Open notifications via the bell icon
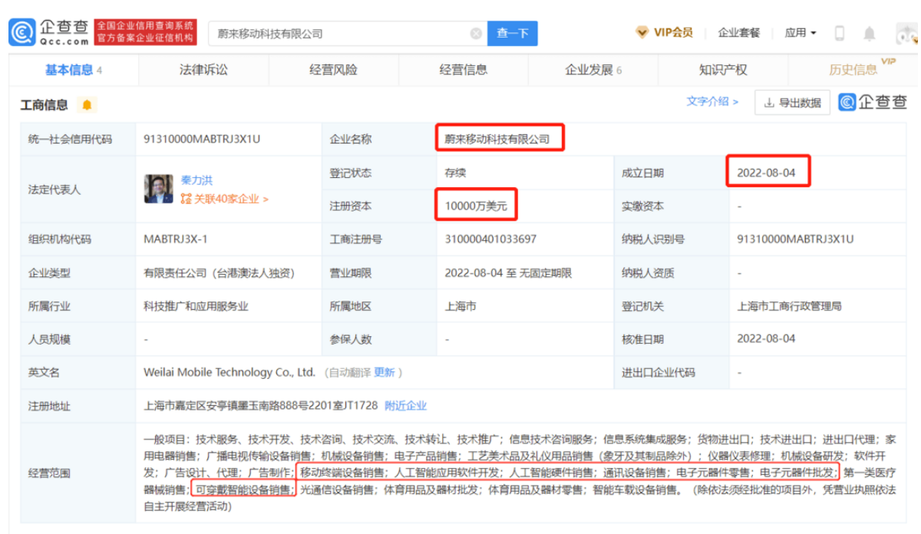 pyautogui.click(x=870, y=33)
